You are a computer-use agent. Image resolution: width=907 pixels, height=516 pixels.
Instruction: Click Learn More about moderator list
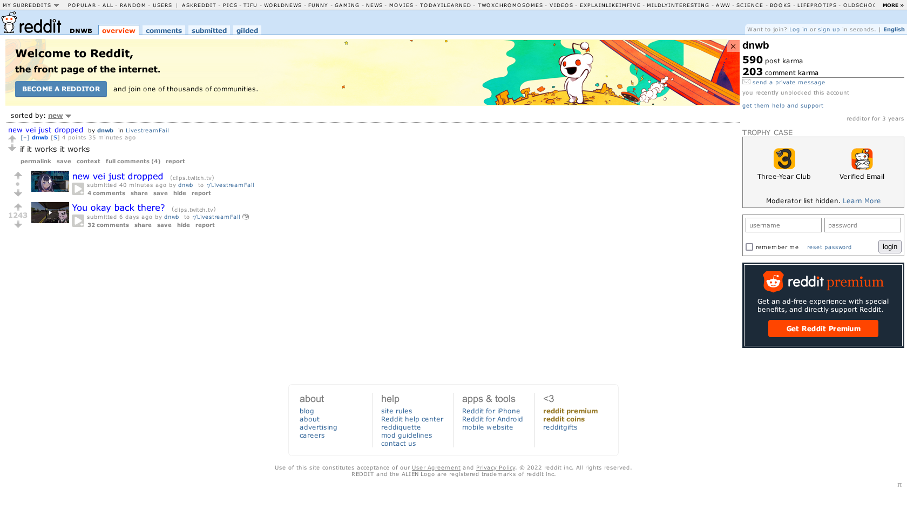861,200
